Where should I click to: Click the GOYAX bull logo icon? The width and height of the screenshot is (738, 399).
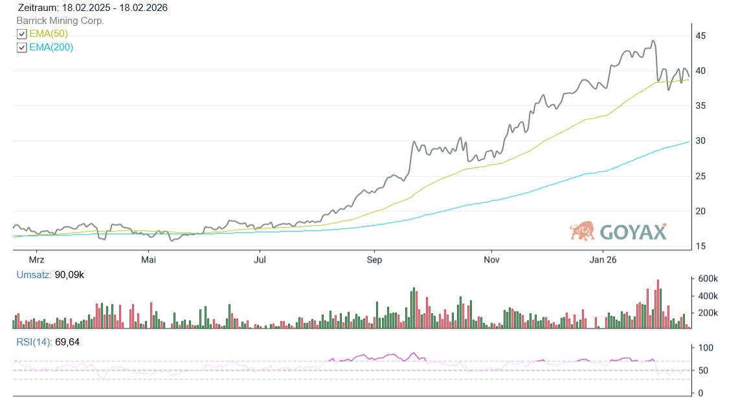pyautogui.click(x=582, y=231)
